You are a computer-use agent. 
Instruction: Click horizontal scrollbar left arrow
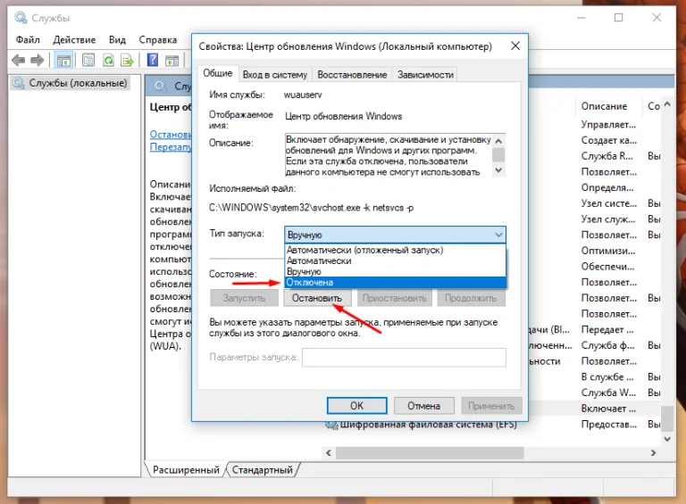click(x=329, y=453)
